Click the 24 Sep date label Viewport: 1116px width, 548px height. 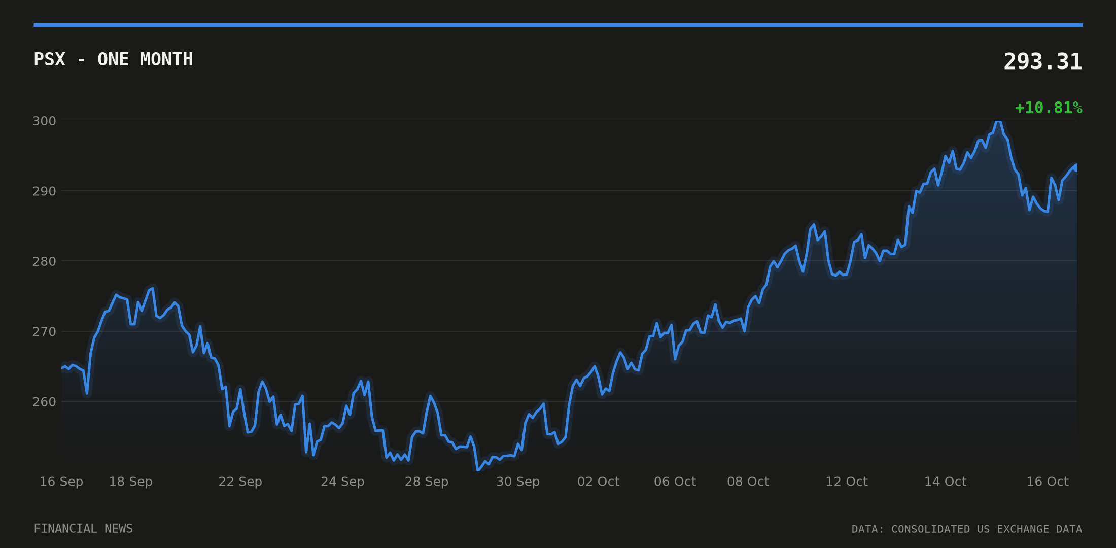point(342,482)
